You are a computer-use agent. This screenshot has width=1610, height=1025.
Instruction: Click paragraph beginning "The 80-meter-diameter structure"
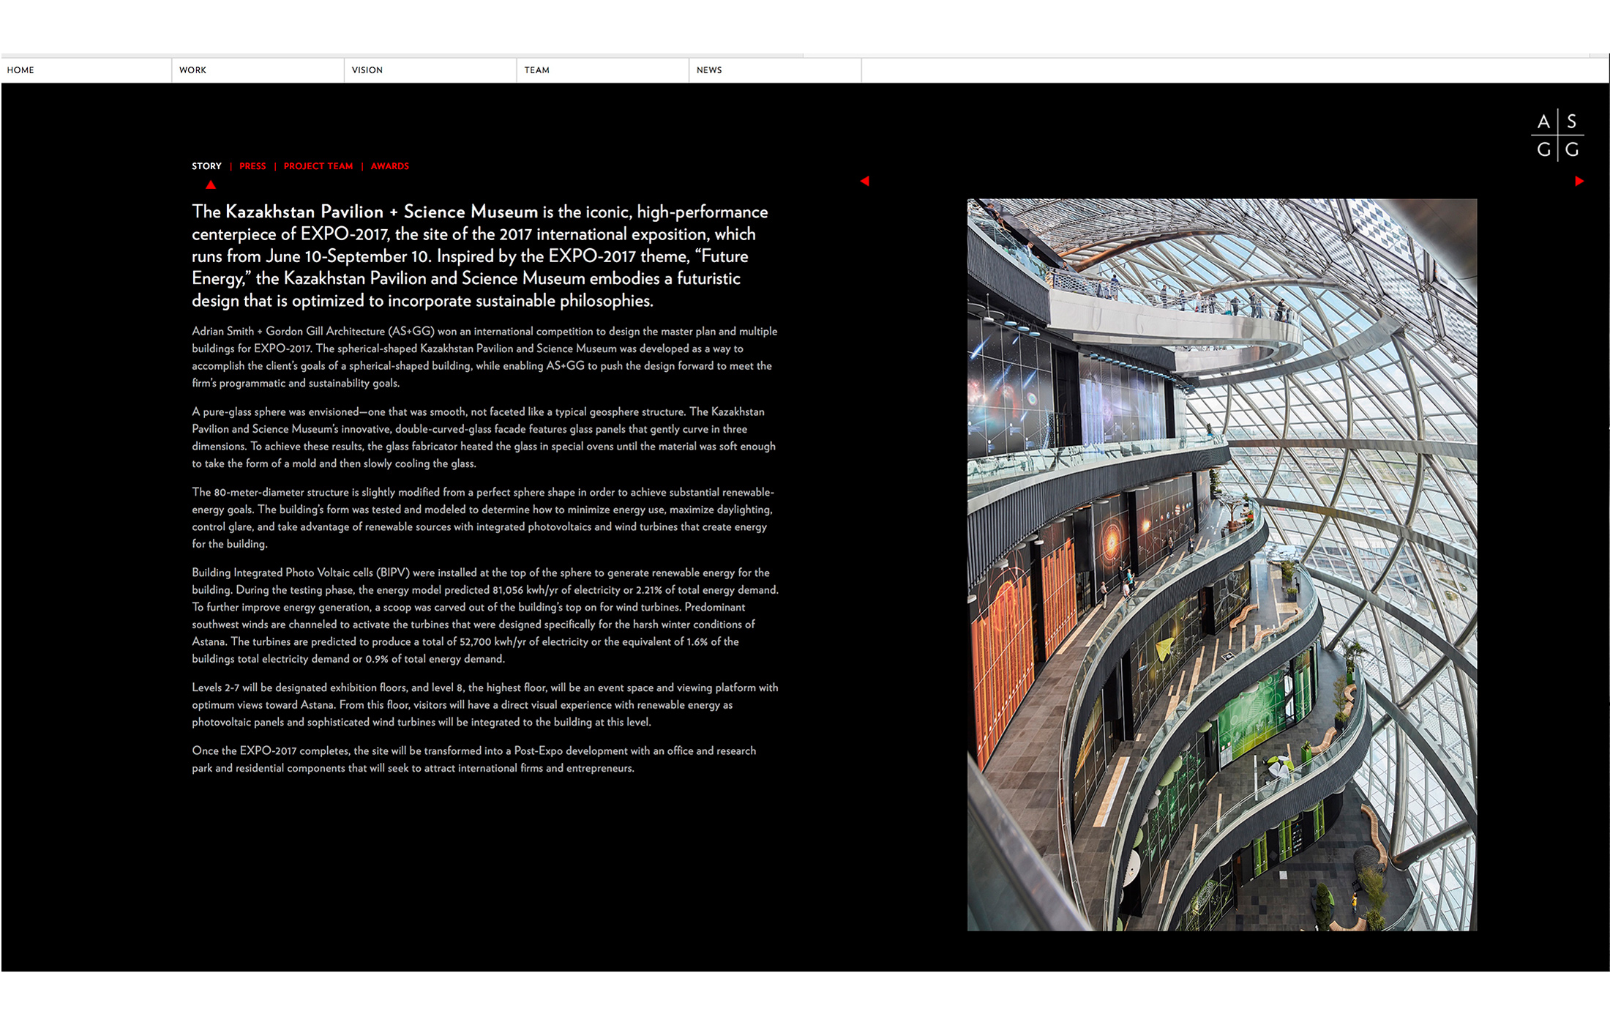[483, 518]
